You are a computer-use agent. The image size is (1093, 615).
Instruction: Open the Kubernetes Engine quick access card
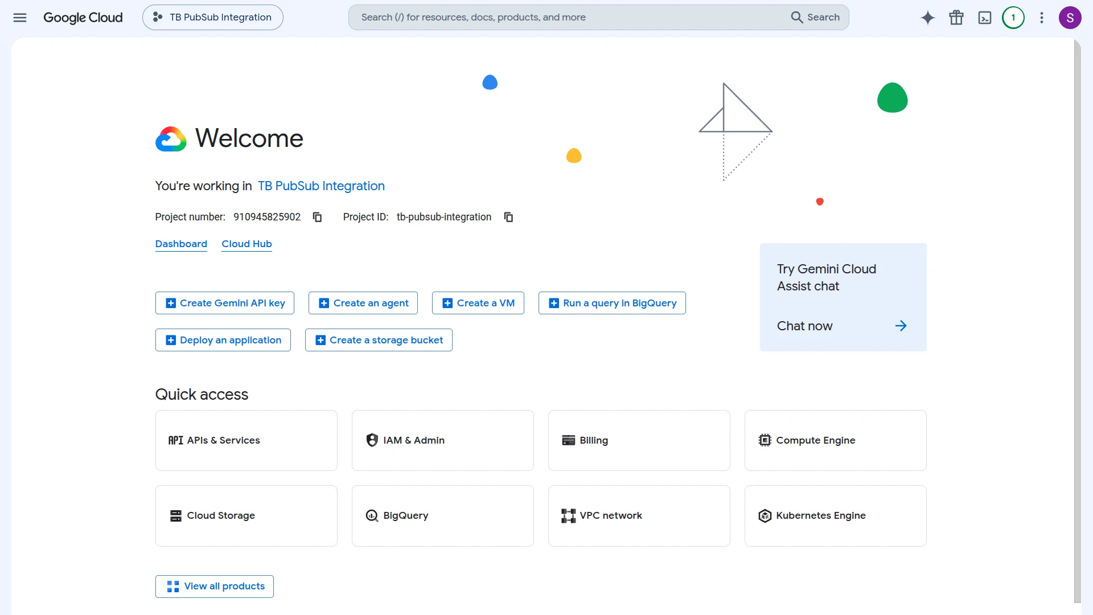pos(836,516)
